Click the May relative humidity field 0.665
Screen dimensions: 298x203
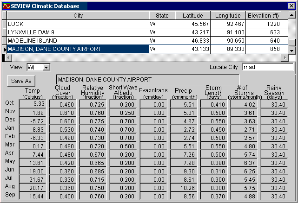coord(93,162)
